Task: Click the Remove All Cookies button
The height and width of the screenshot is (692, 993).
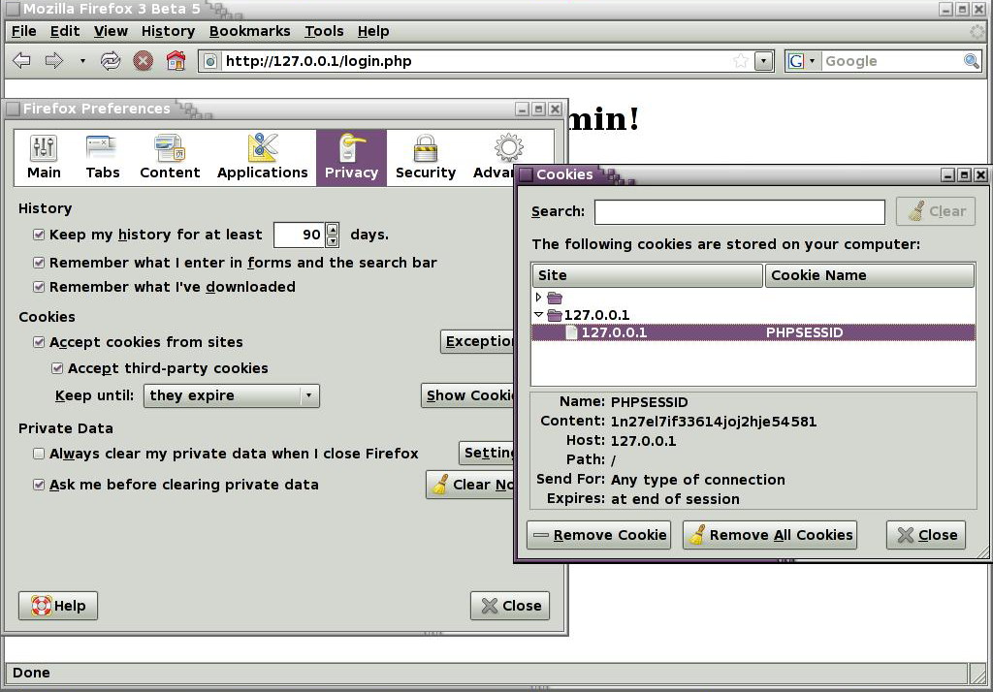Action: coord(771,535)
